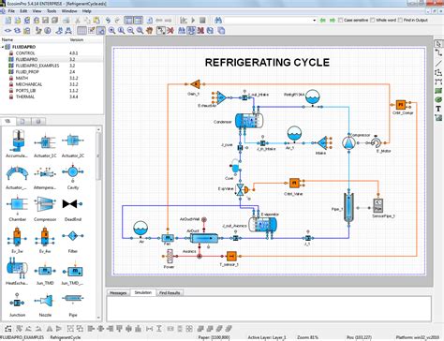
Task: Select the Junction palette component
Action: [x=17, y=304]
